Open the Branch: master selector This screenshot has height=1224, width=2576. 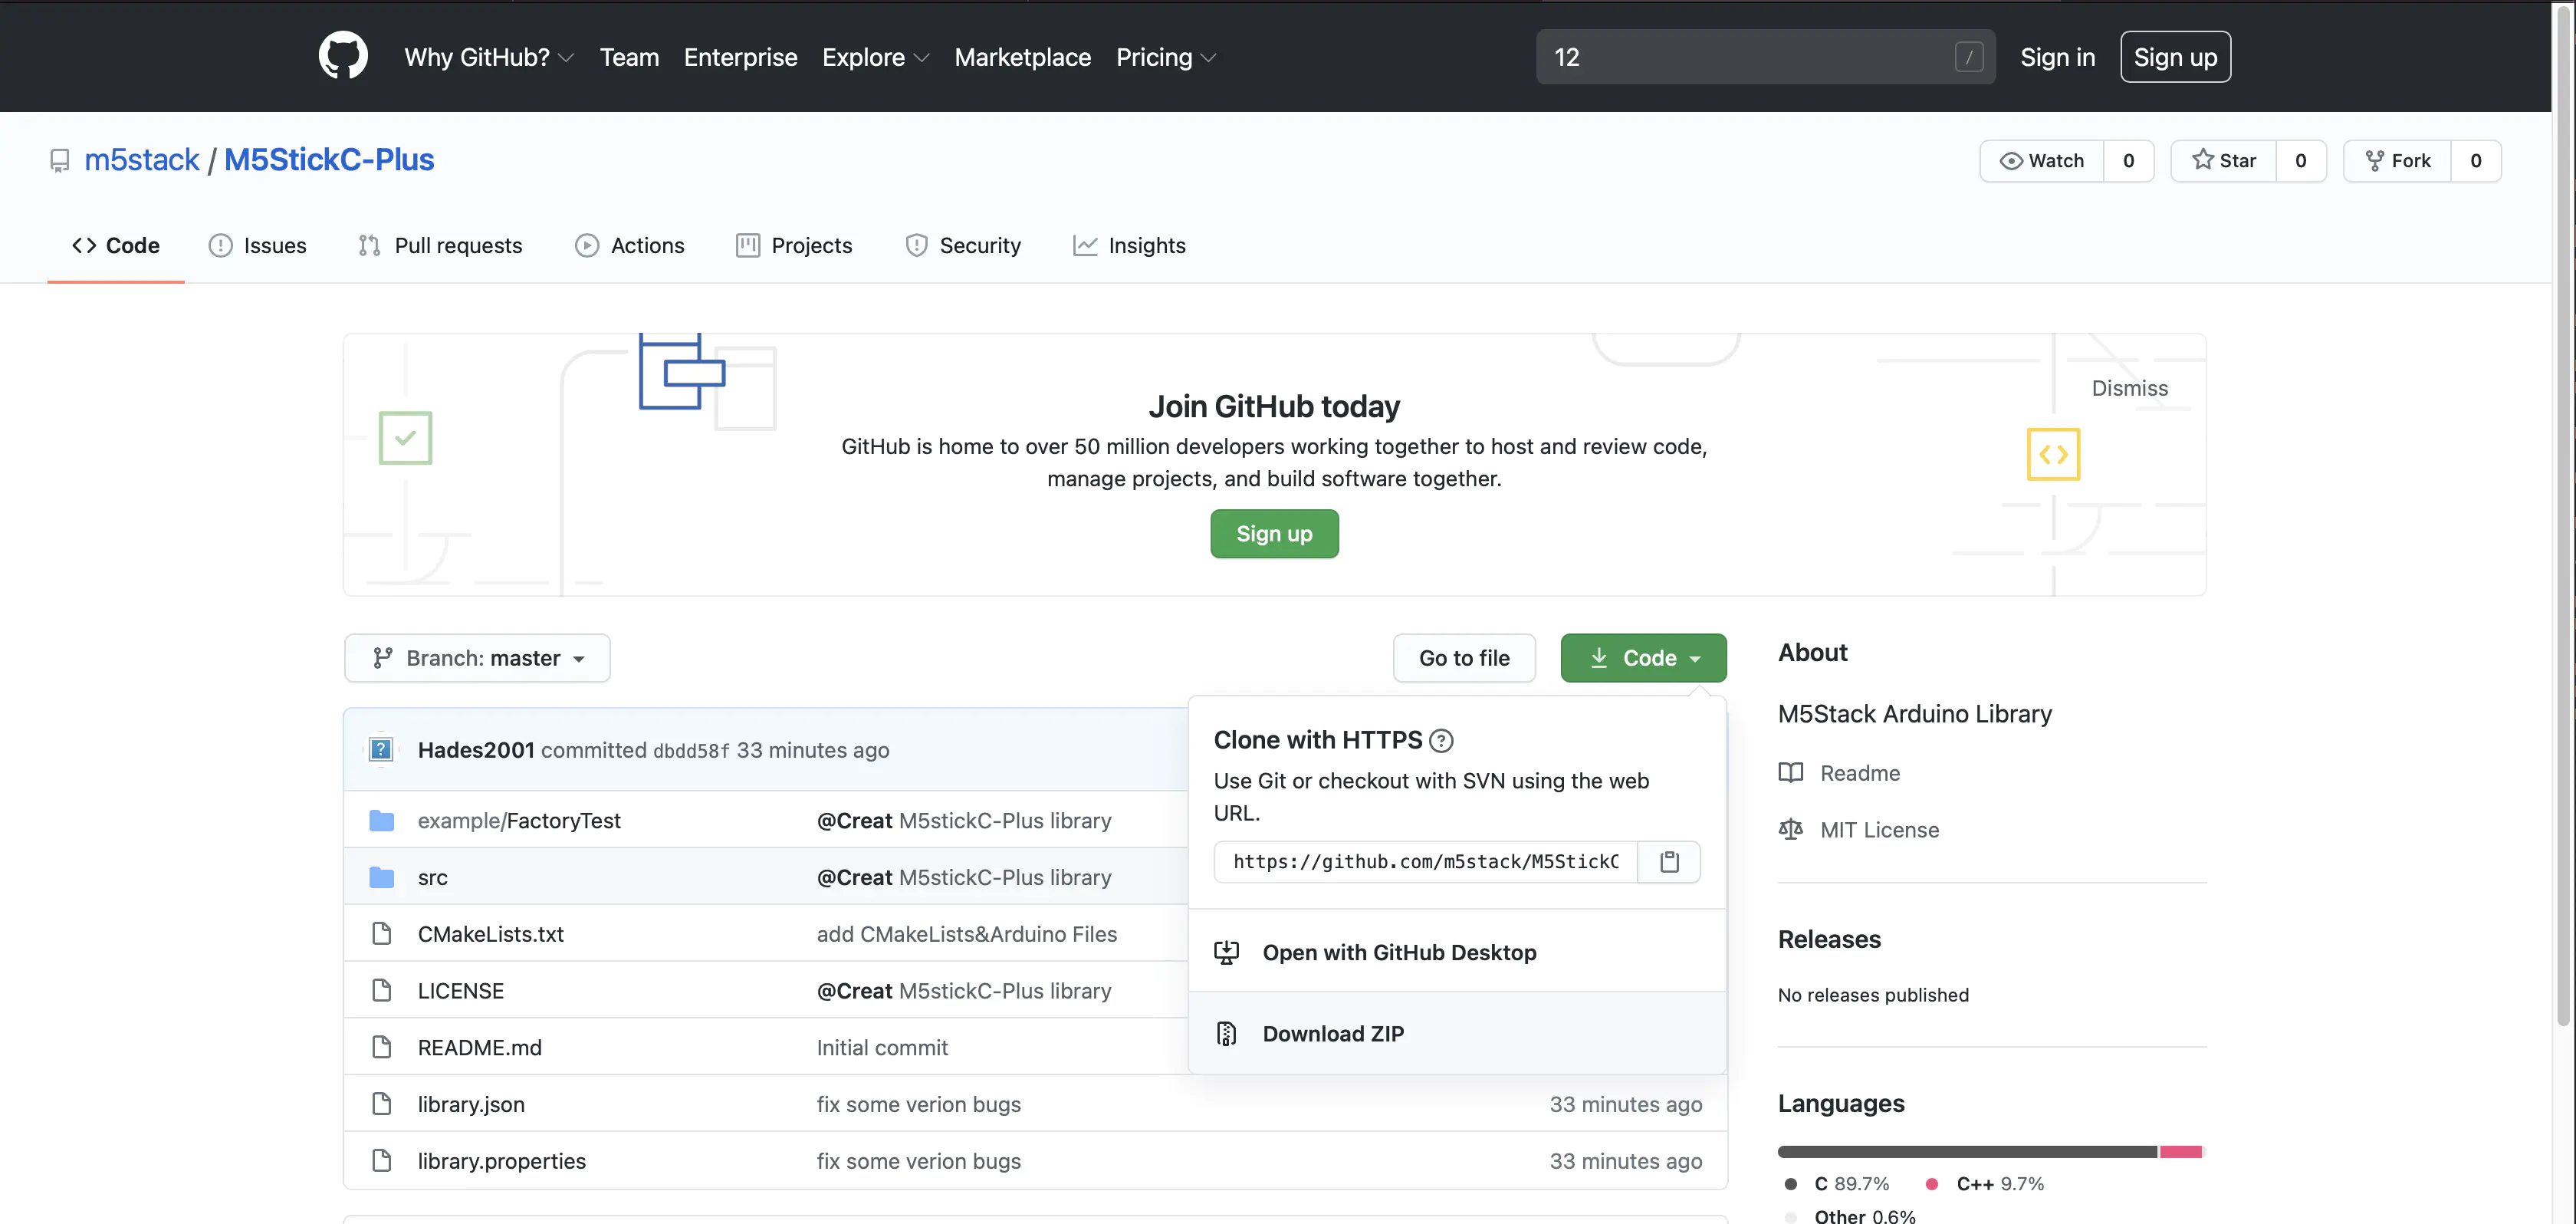pyautogui.click(x=477, y=658)
